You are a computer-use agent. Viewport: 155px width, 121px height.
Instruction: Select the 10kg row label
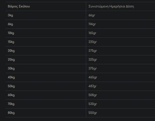click(x=11, y=33)
